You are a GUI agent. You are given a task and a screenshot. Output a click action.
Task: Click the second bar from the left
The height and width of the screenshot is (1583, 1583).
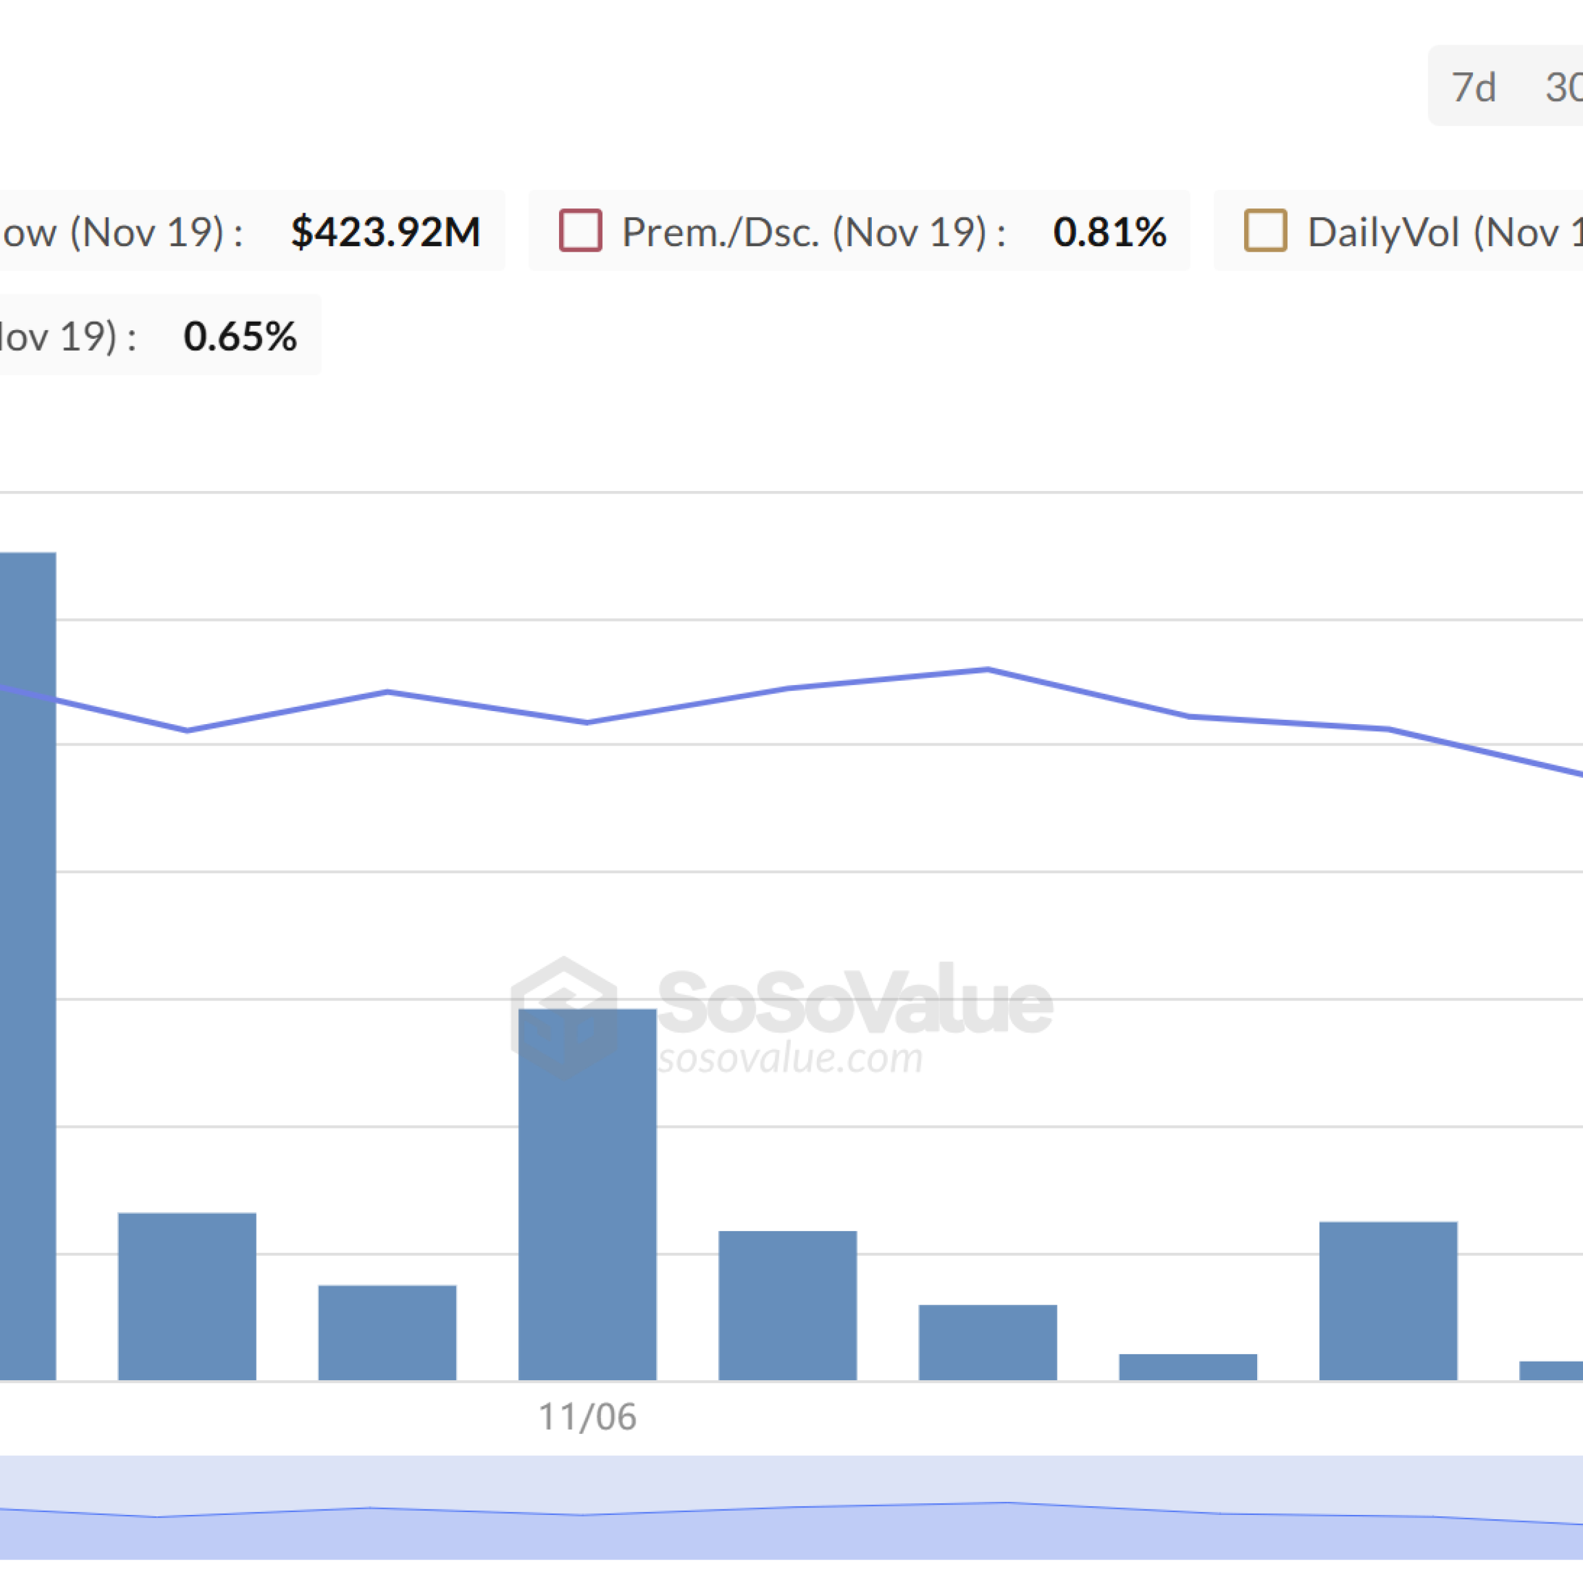coord(187,1296)
